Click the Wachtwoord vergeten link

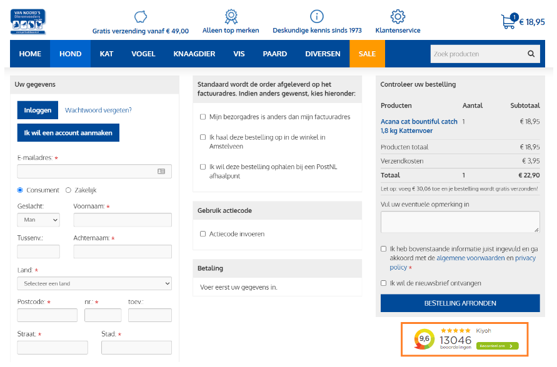(98, 110)
